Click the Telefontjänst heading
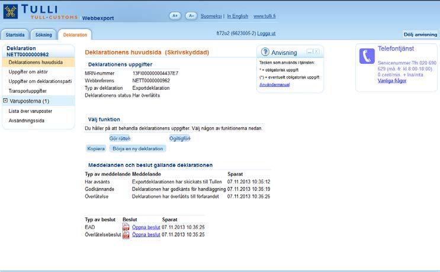The width and height of the screenshot is (440, 272). 396,48
